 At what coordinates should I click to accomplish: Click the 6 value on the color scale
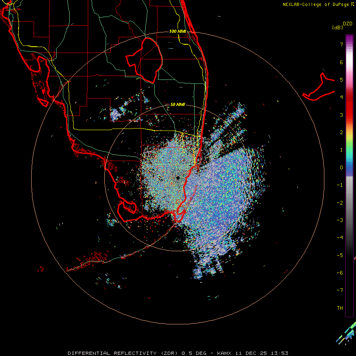point(341,62)
